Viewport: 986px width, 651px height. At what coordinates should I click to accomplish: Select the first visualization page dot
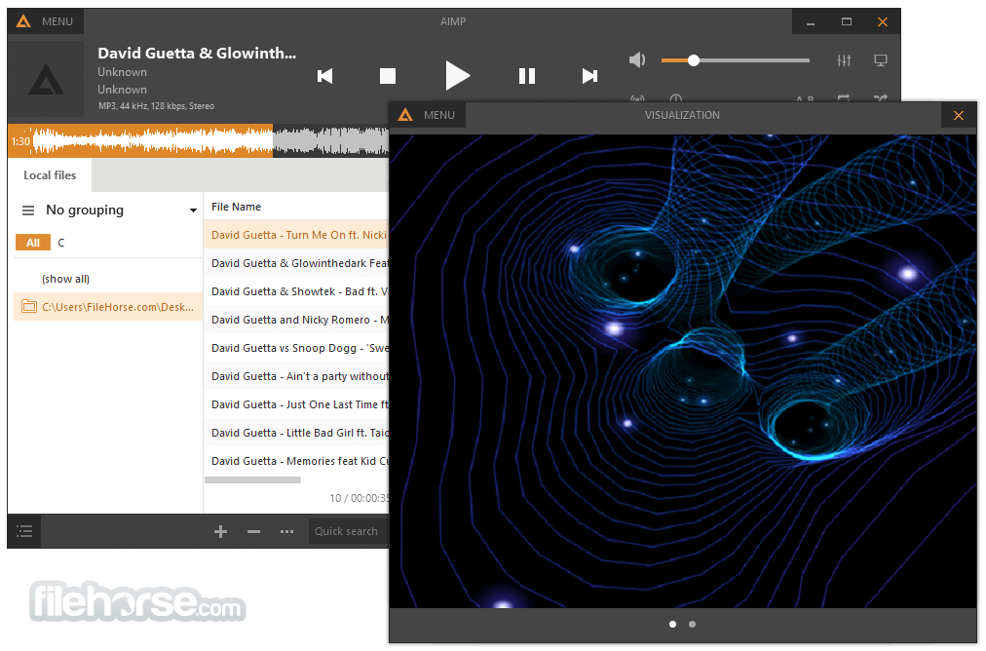pos(673,624)
